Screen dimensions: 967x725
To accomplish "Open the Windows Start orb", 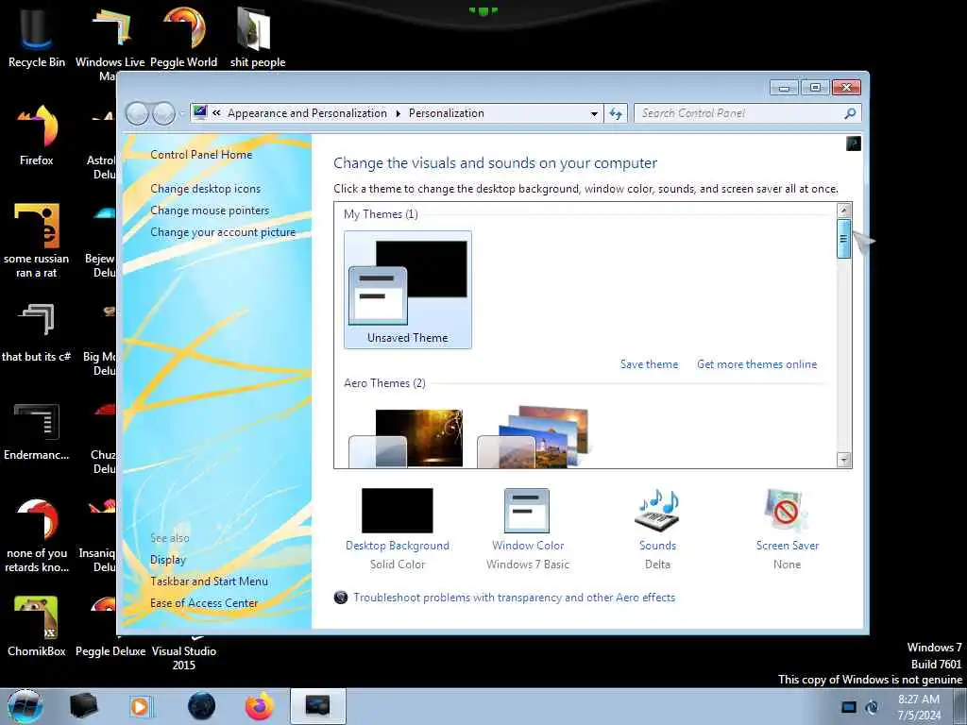I will click(x=25, y=706).
